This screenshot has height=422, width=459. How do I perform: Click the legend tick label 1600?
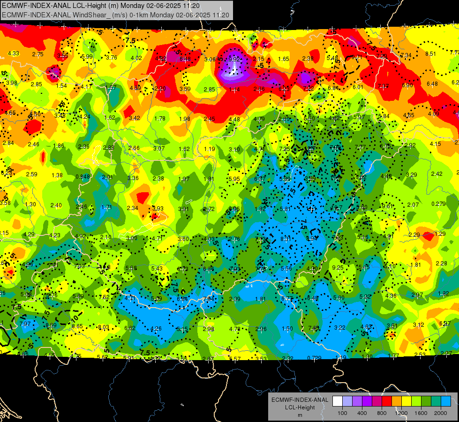tap(421, 413)
